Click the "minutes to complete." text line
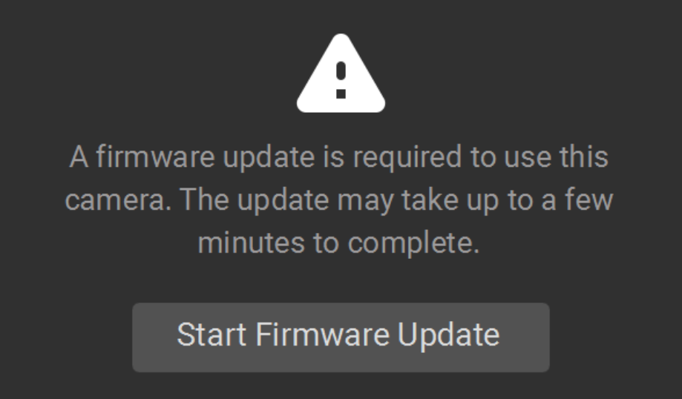The height and width of the screenshot is (399, 682). click(x=340, y=243)
